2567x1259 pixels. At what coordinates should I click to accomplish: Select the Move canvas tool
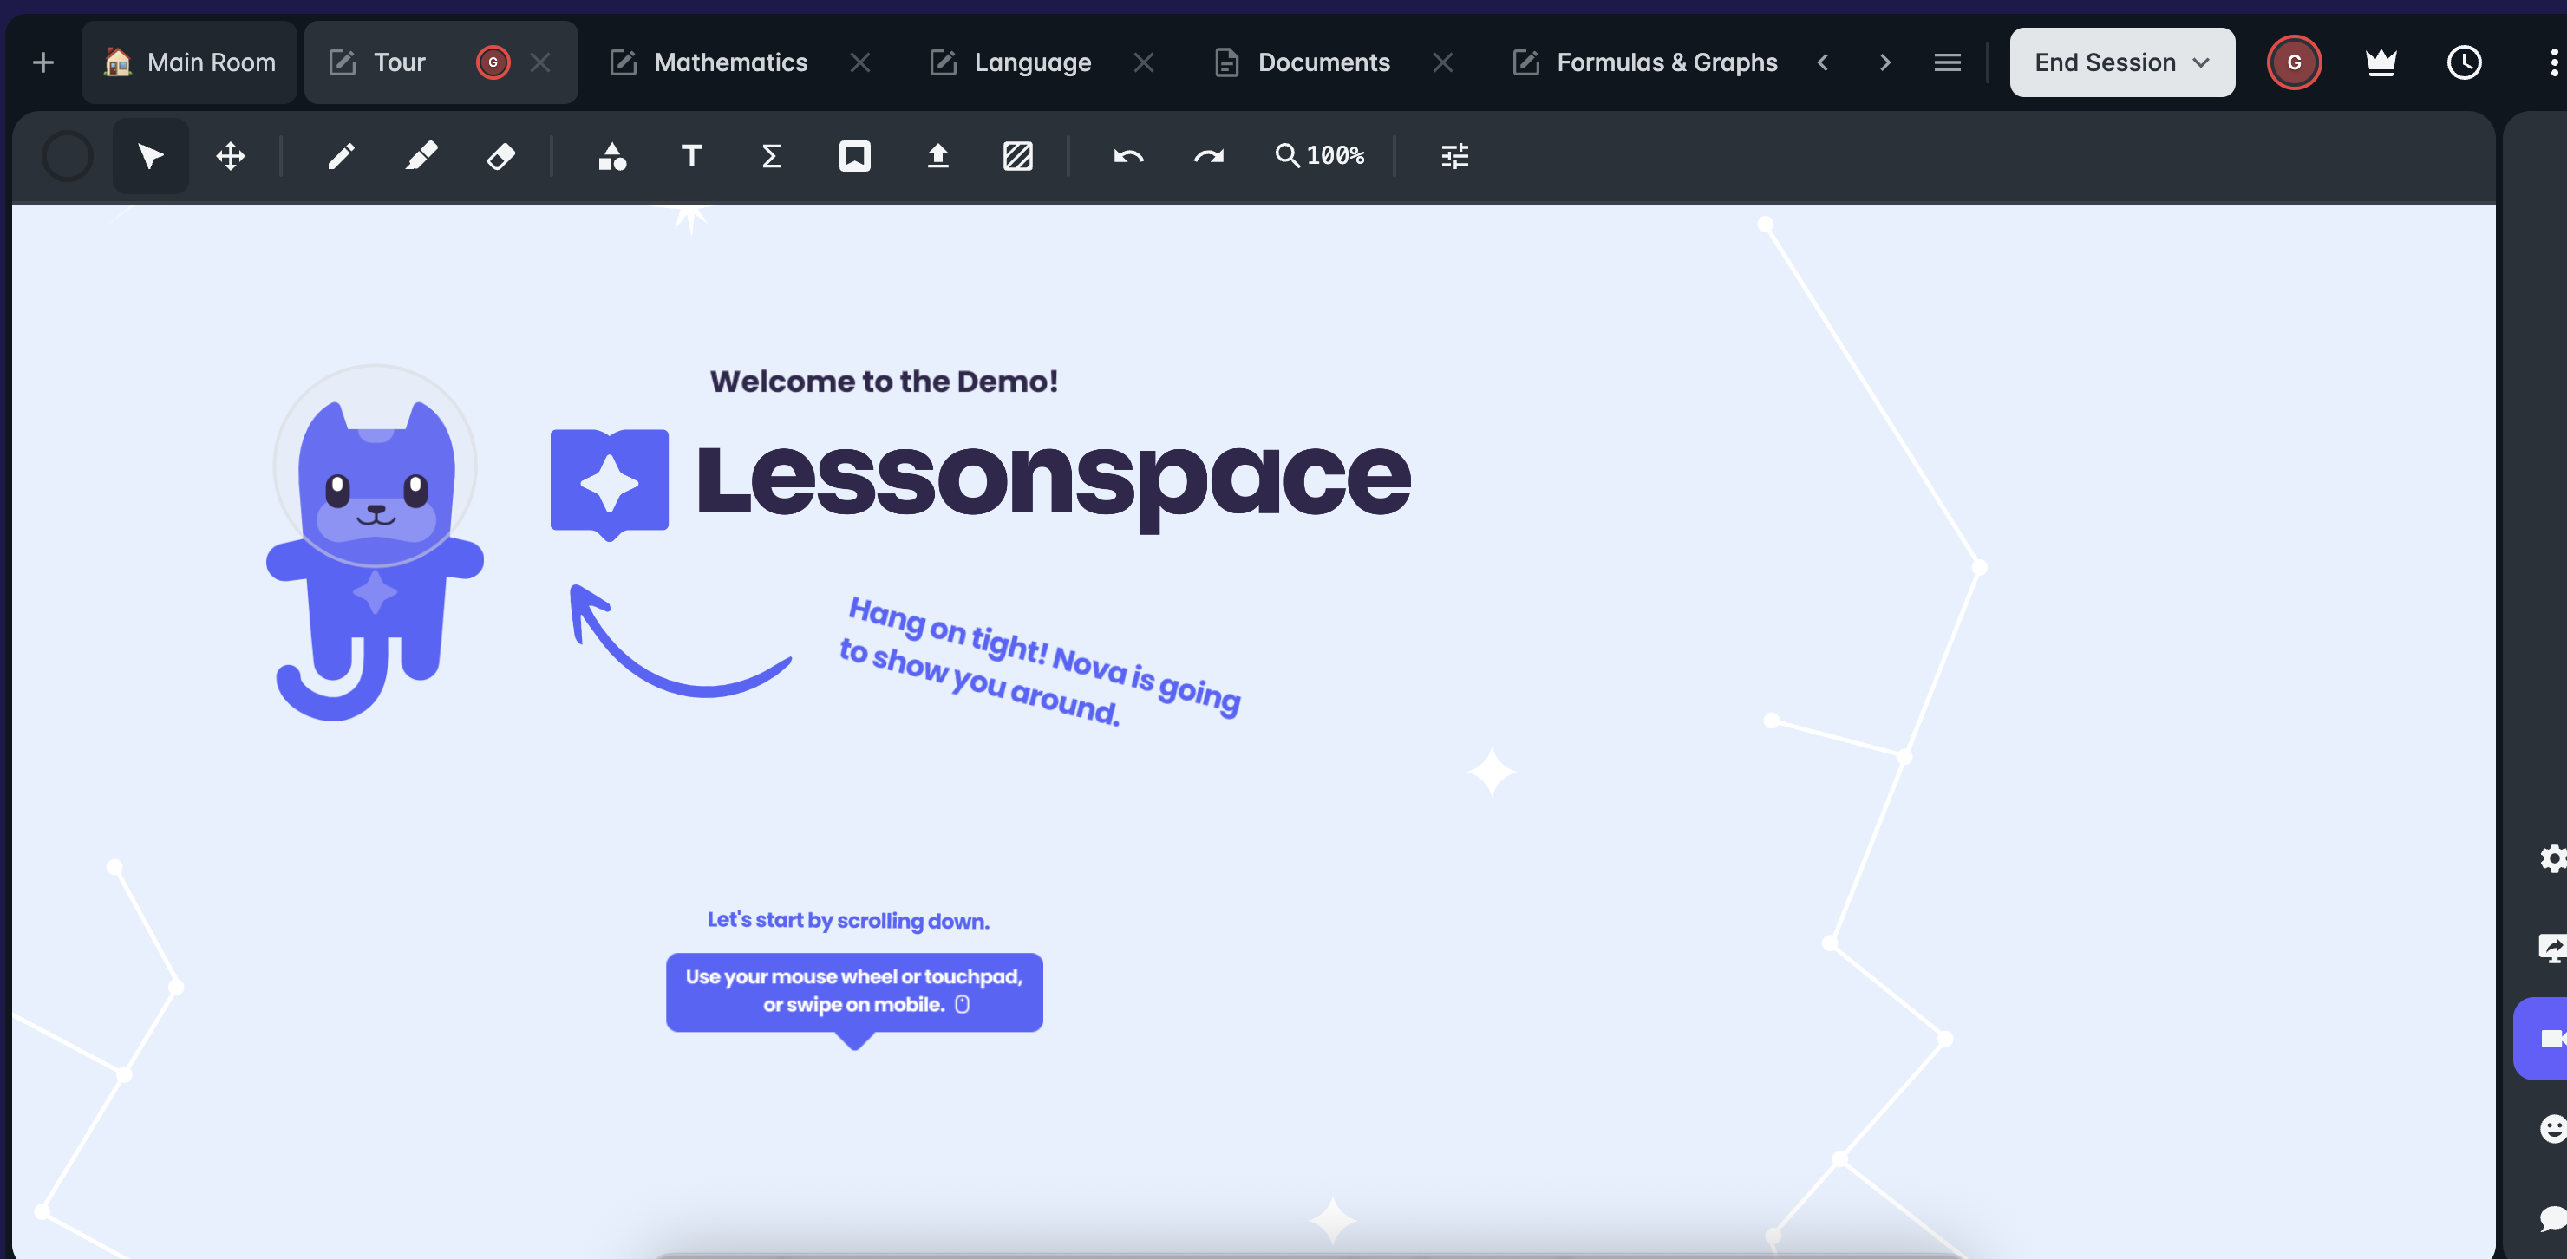coord(230,156)
